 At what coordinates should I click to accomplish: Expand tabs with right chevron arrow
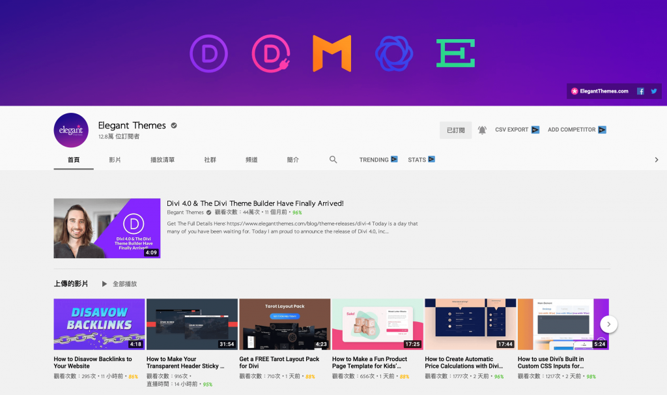click(x=657, y=160)
